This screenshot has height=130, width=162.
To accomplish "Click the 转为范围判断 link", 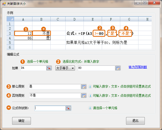I will tap(138, 67).
